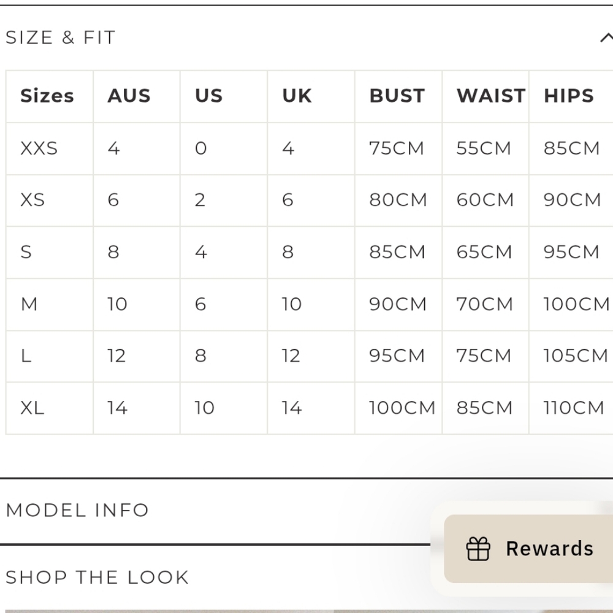Select the AUS column header
This screenshot has width=613, height=613.
[x=129, y=96]
